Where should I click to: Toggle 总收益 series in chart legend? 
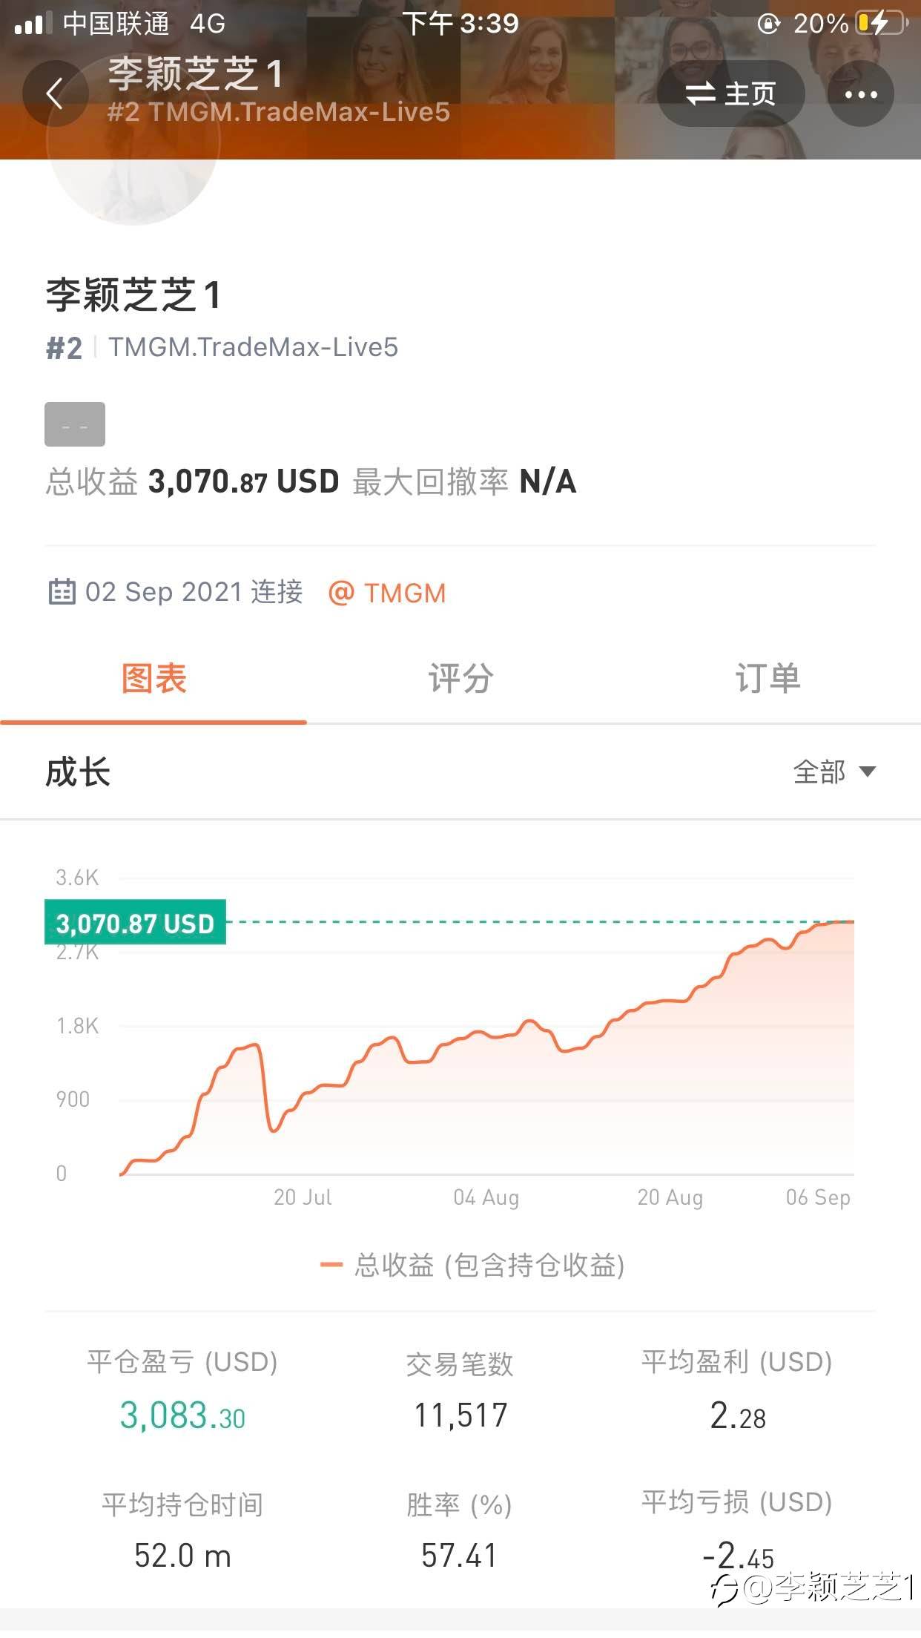tap(472, 1265)
